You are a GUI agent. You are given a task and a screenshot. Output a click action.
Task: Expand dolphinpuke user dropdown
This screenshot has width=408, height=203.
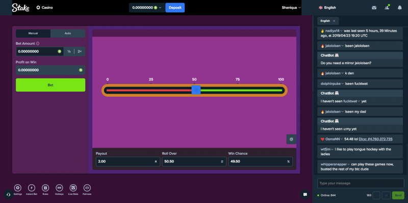(343, 84)
